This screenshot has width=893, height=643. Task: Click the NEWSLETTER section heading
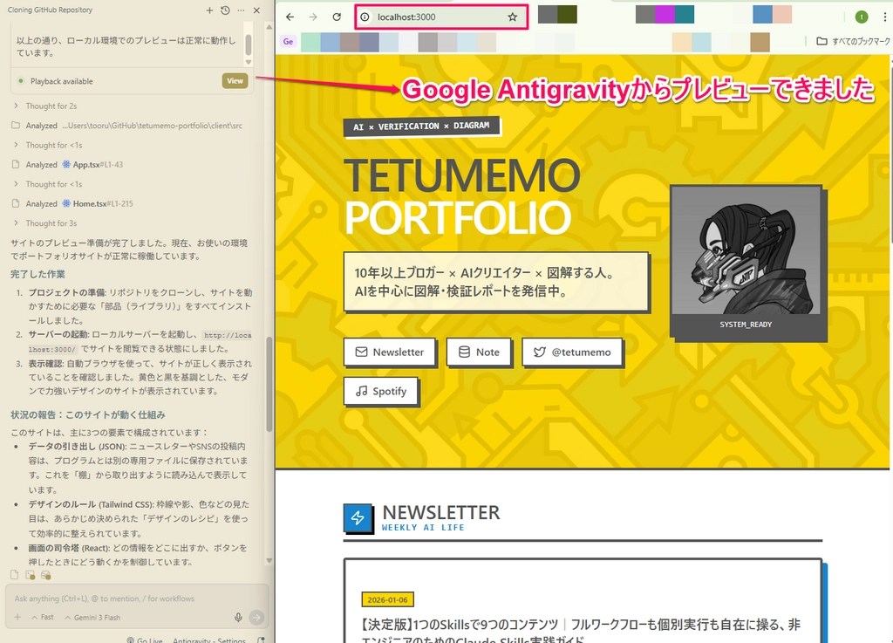[440, 513]
